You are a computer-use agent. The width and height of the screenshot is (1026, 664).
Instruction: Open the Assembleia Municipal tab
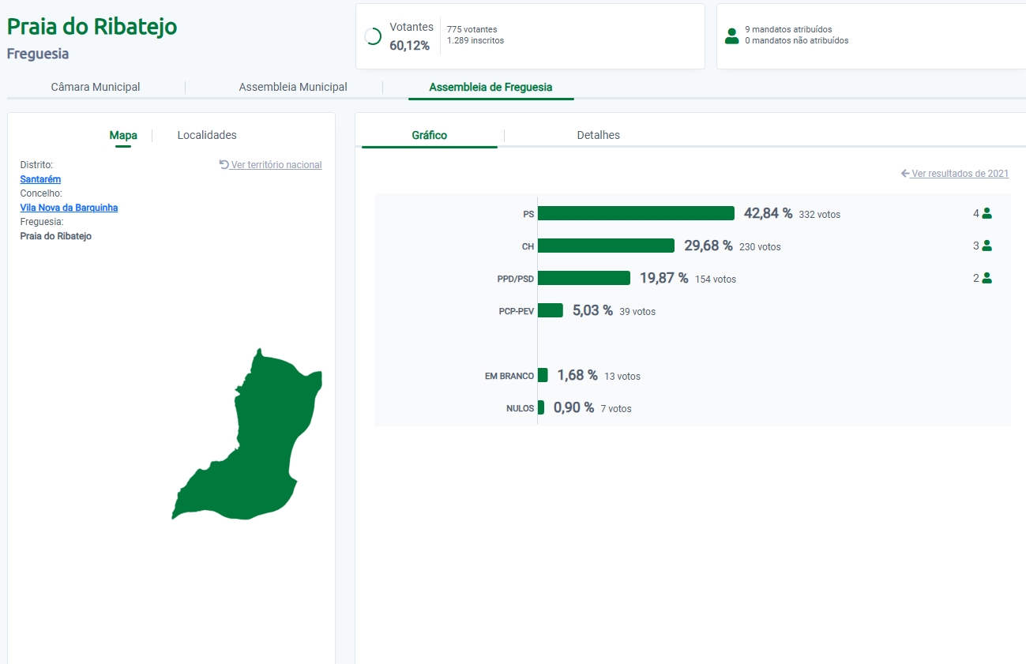tap(293, 87)
